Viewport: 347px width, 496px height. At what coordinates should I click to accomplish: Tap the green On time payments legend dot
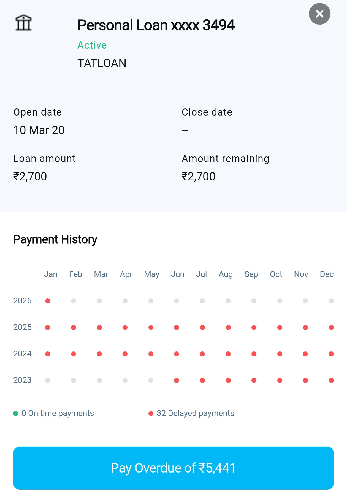point(16,414)
